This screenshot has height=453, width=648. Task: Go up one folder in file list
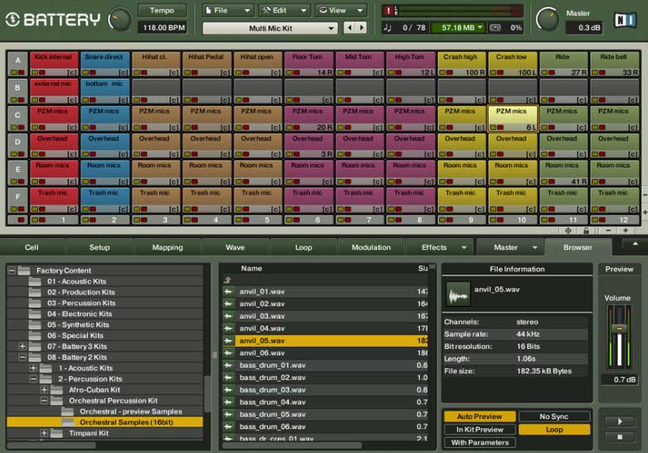click(x=227, y=280)
